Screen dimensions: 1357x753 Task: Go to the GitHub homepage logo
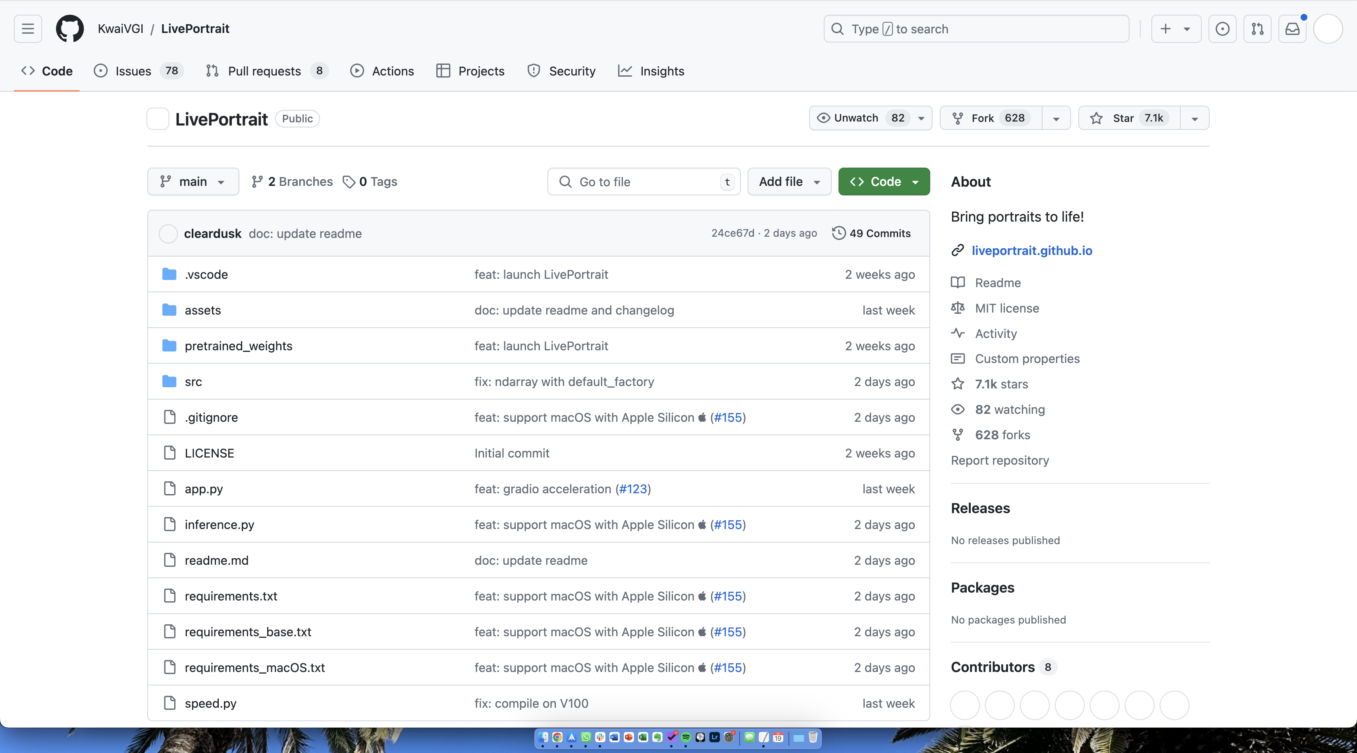pyautogui.click(x=69, y=29)
